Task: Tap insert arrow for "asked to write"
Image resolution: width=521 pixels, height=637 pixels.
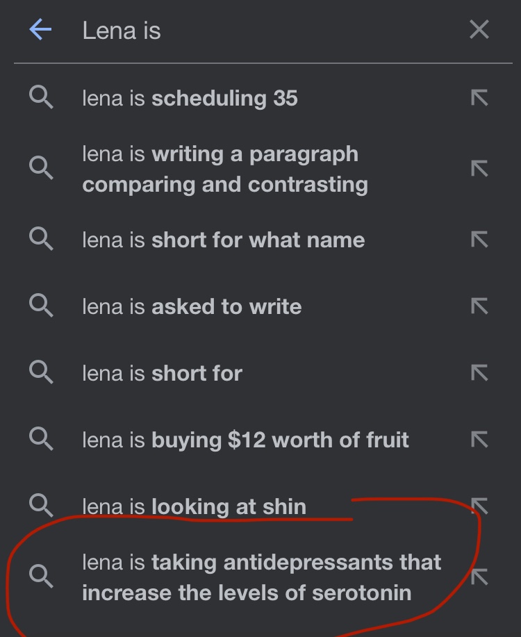Action: [479, 306]
